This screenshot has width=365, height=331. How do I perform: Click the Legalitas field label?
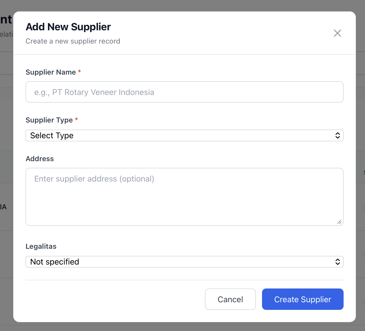click(x=41, y=246)
